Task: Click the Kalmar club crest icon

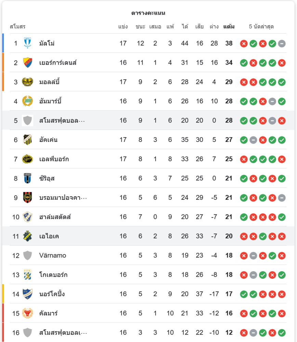Action: coord(27,313)
